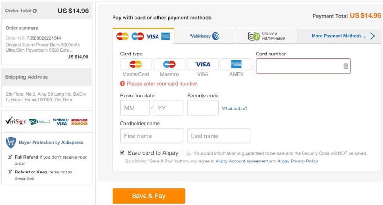Click the MM expiration month field

click(135, 108)
